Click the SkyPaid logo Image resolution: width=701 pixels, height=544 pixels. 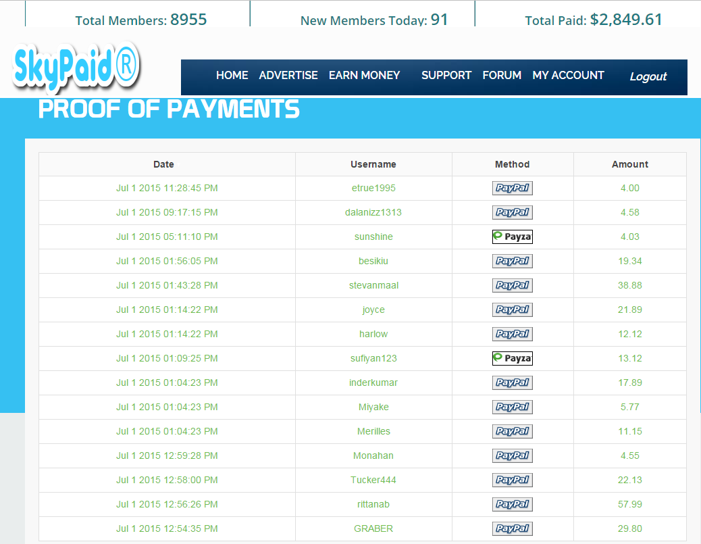[77, 67]
